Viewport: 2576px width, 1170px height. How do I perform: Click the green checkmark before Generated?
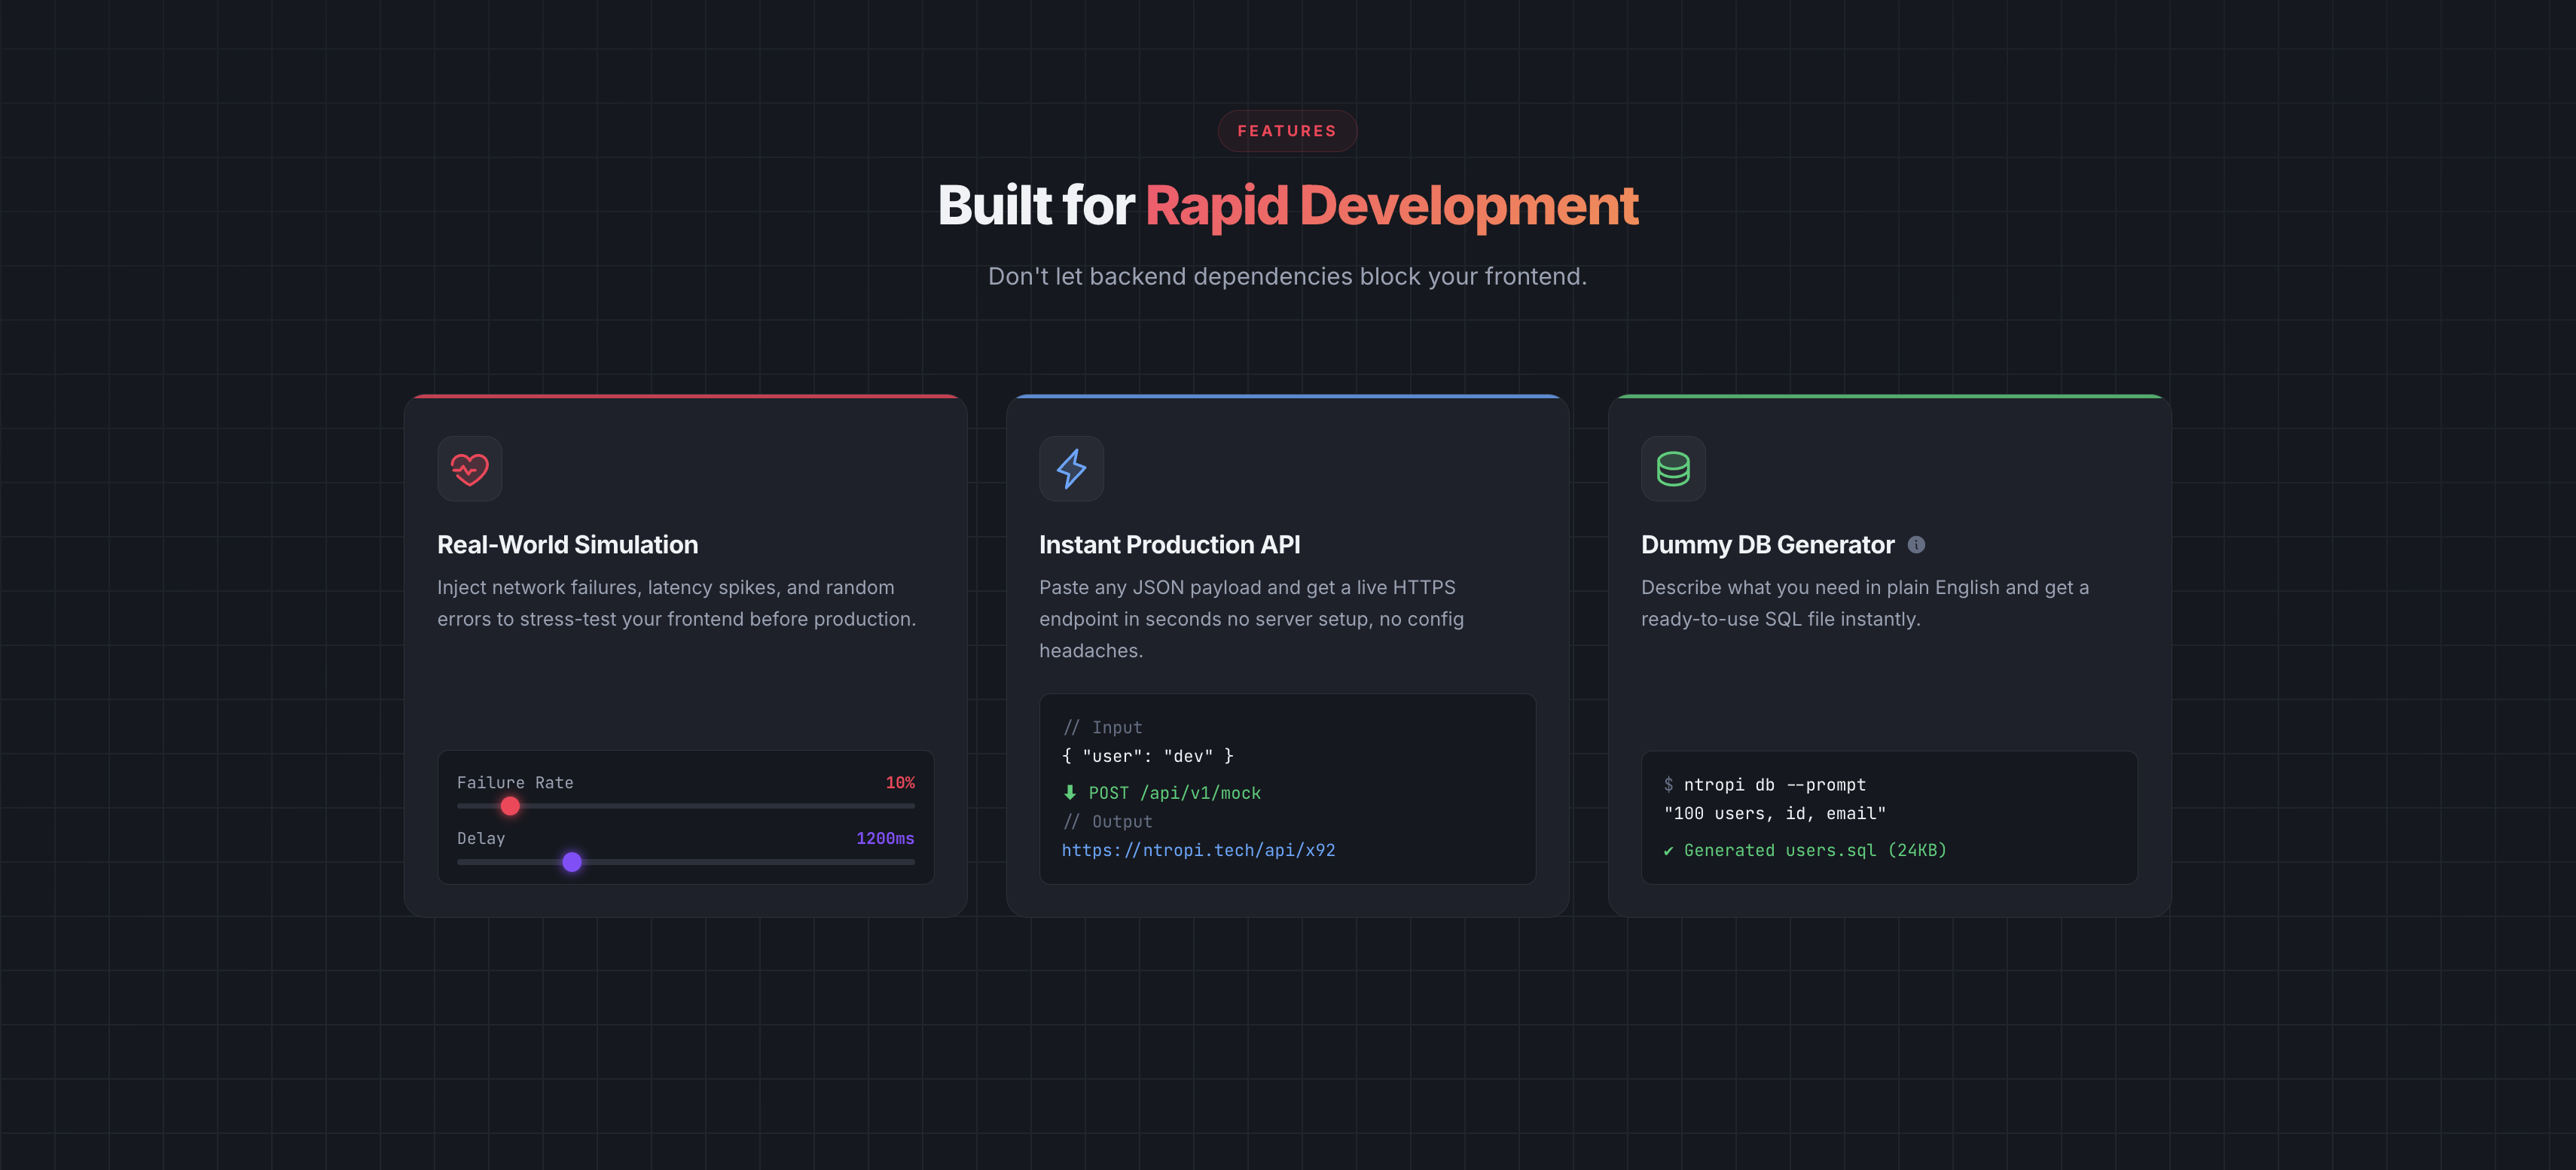coord(1668,851)
